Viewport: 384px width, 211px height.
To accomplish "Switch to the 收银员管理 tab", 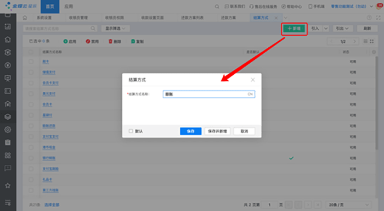I will pos(78,18).
